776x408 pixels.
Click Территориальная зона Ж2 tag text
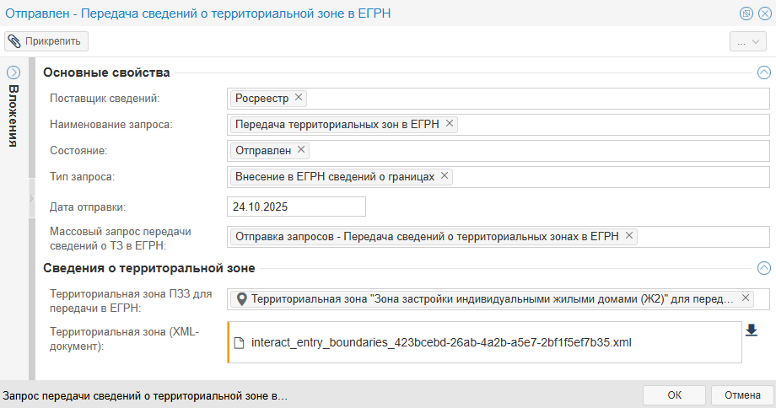493,299
